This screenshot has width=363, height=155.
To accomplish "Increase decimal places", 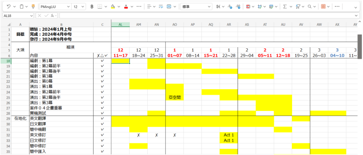I will pyautogui.click(x=230, y=6).
